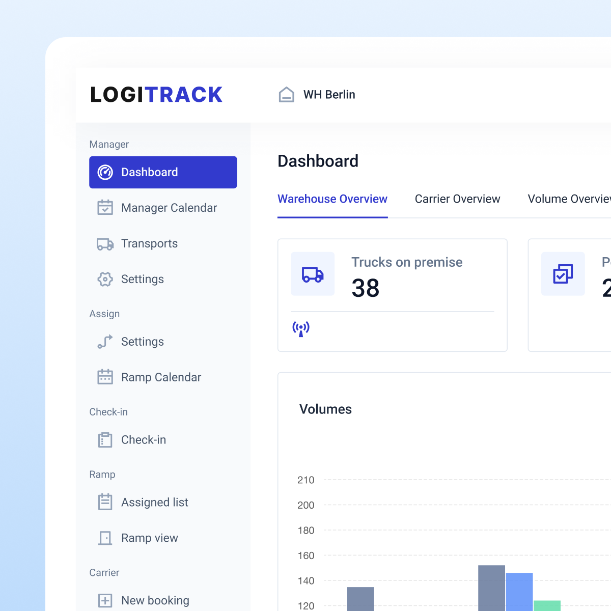
Task: Open the Dashboard item in the sidebar
Action: (163, 172)
